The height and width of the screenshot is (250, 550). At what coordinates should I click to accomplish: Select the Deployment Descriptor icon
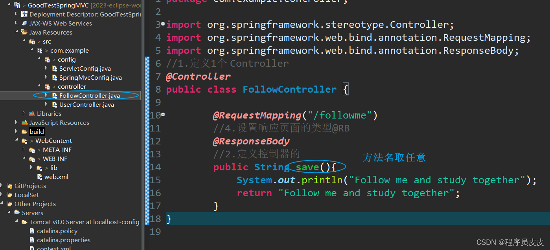pyautogui.click(x=24, y=14)
